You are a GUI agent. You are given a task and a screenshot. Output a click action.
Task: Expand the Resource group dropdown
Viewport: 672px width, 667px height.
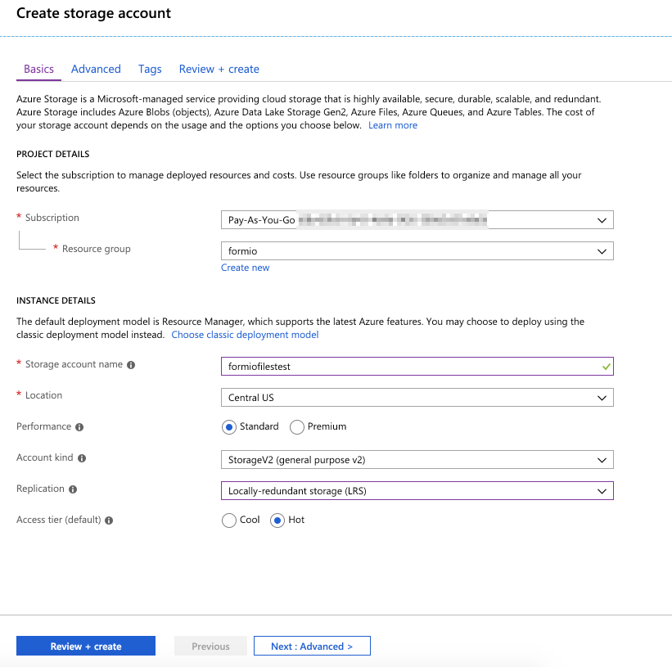point(417,251)
